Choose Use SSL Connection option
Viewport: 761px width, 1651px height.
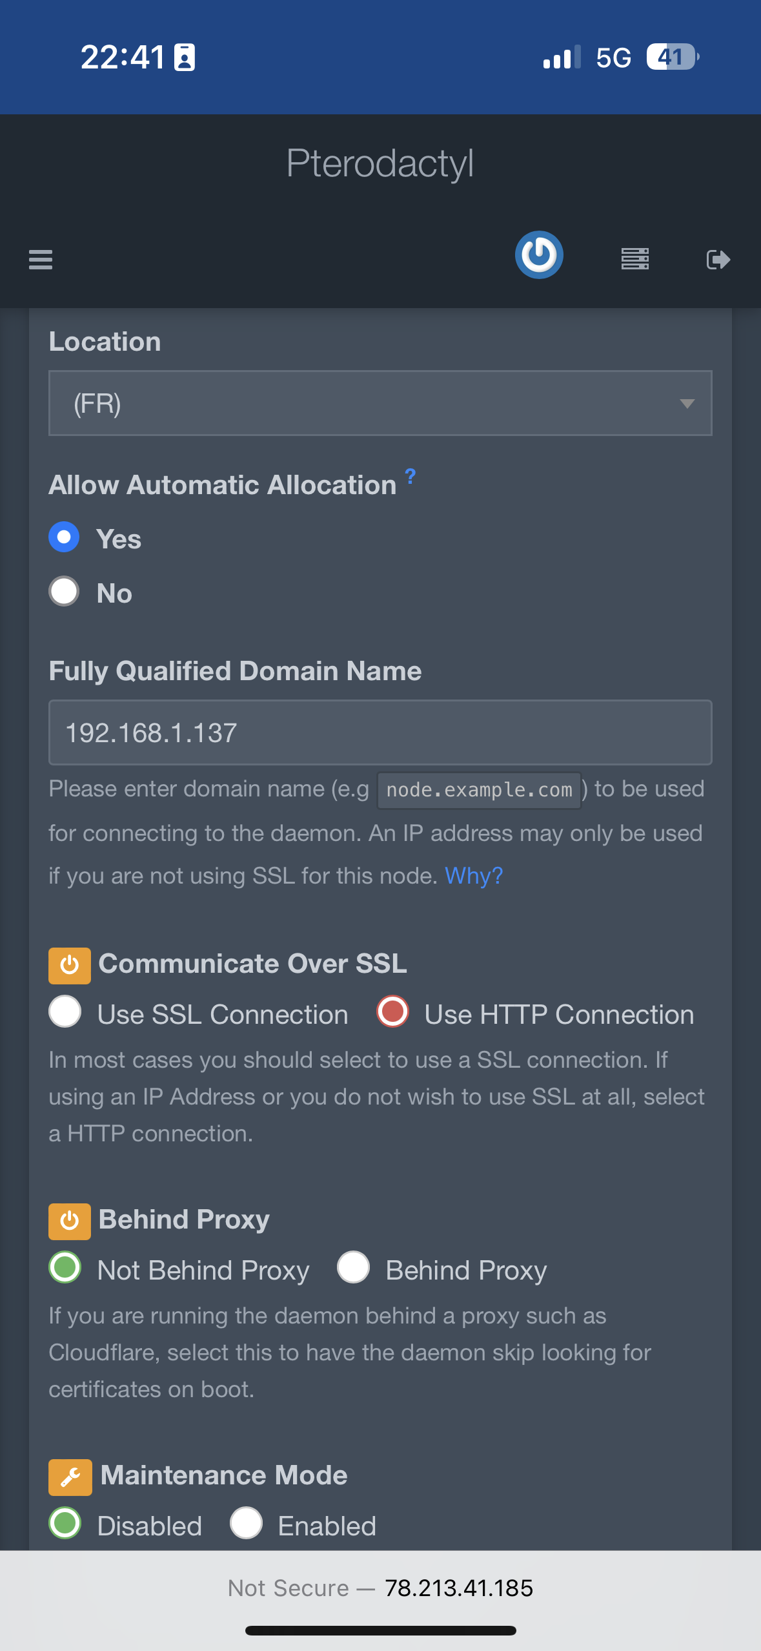coord(65,1012)
